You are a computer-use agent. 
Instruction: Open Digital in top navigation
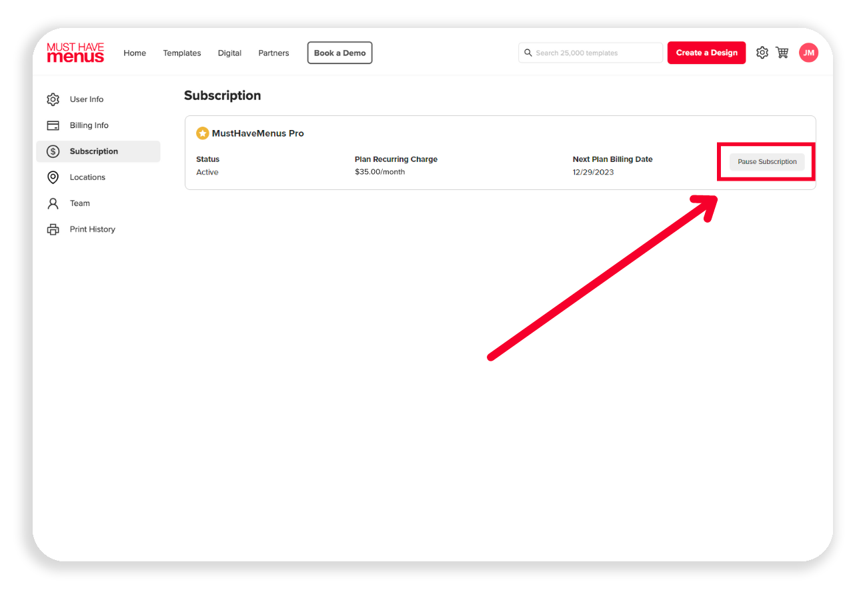[x=229, y=53]
